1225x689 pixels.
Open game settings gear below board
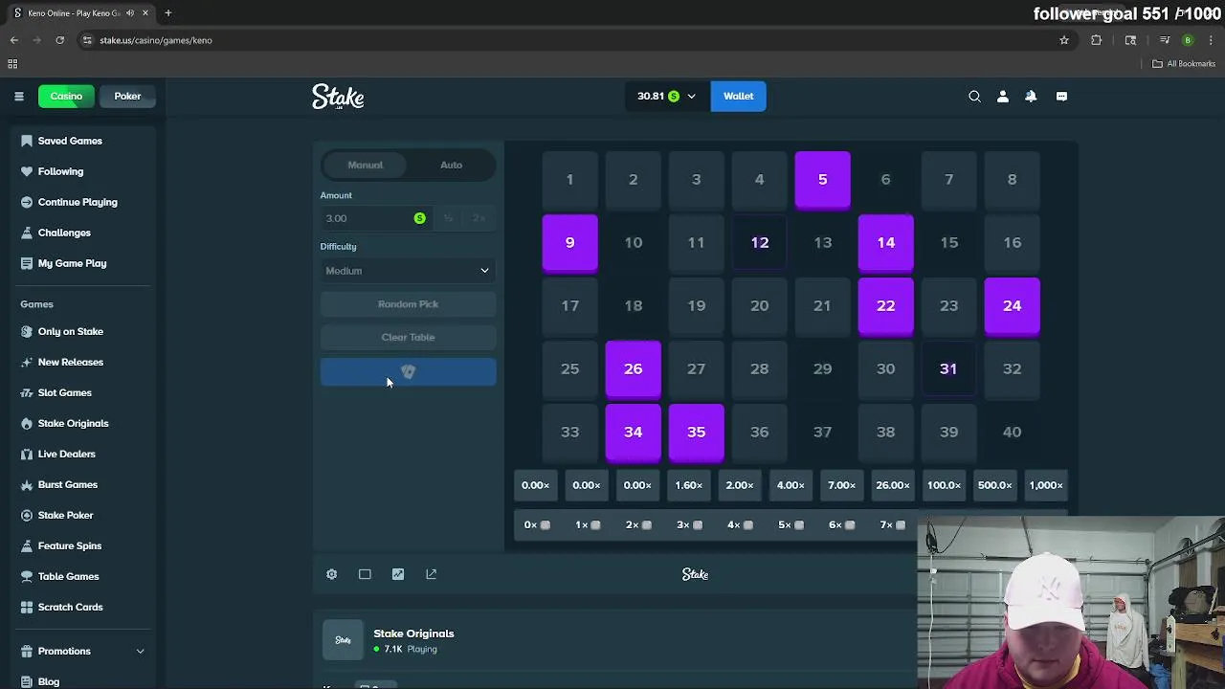(331, 574)
